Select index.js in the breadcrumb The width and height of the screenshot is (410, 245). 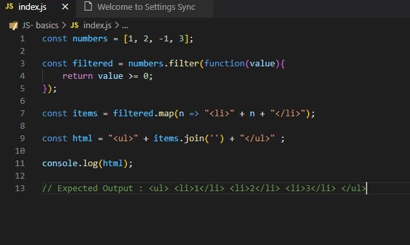97,26
